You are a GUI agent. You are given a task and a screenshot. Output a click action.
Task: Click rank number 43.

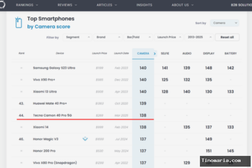(22, 103)
